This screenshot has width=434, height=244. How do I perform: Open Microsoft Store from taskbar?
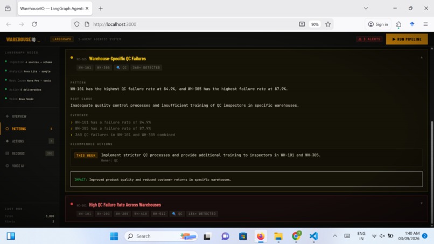pyautogui.click(x=243, y=236)
